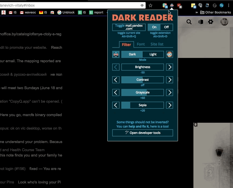Open the waveoc Gmail bookmark
Image resolution: width=233 pixels, height=188 pixels.
click(28, 12)
